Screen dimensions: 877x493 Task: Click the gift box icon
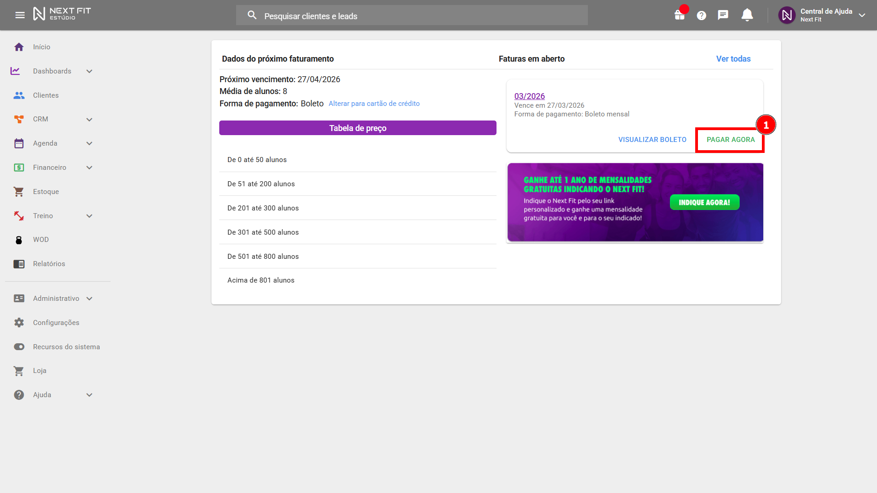pyautogui.click(x=680, y=15)
